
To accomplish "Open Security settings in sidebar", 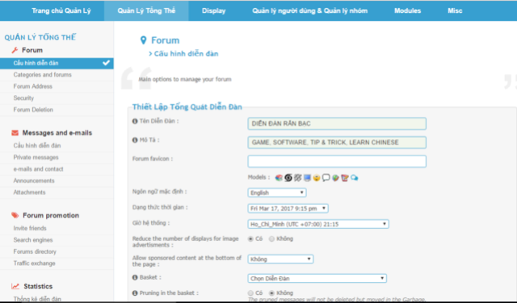I will [23, 98].
